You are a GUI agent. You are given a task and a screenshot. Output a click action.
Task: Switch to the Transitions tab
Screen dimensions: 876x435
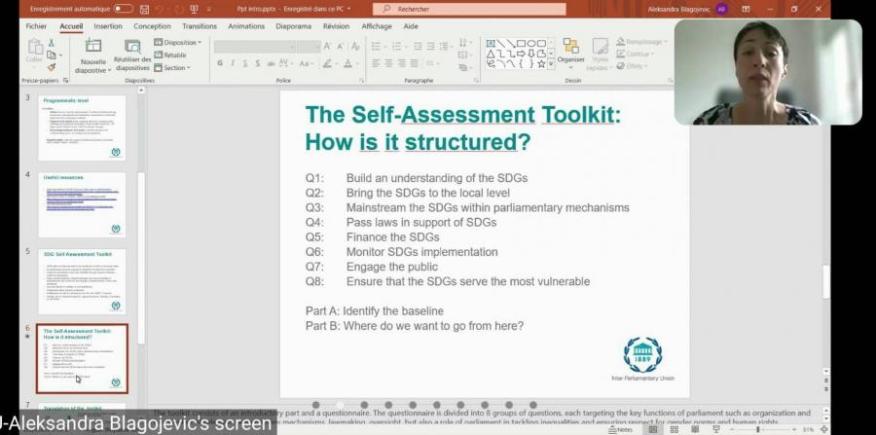coord(200,26)
